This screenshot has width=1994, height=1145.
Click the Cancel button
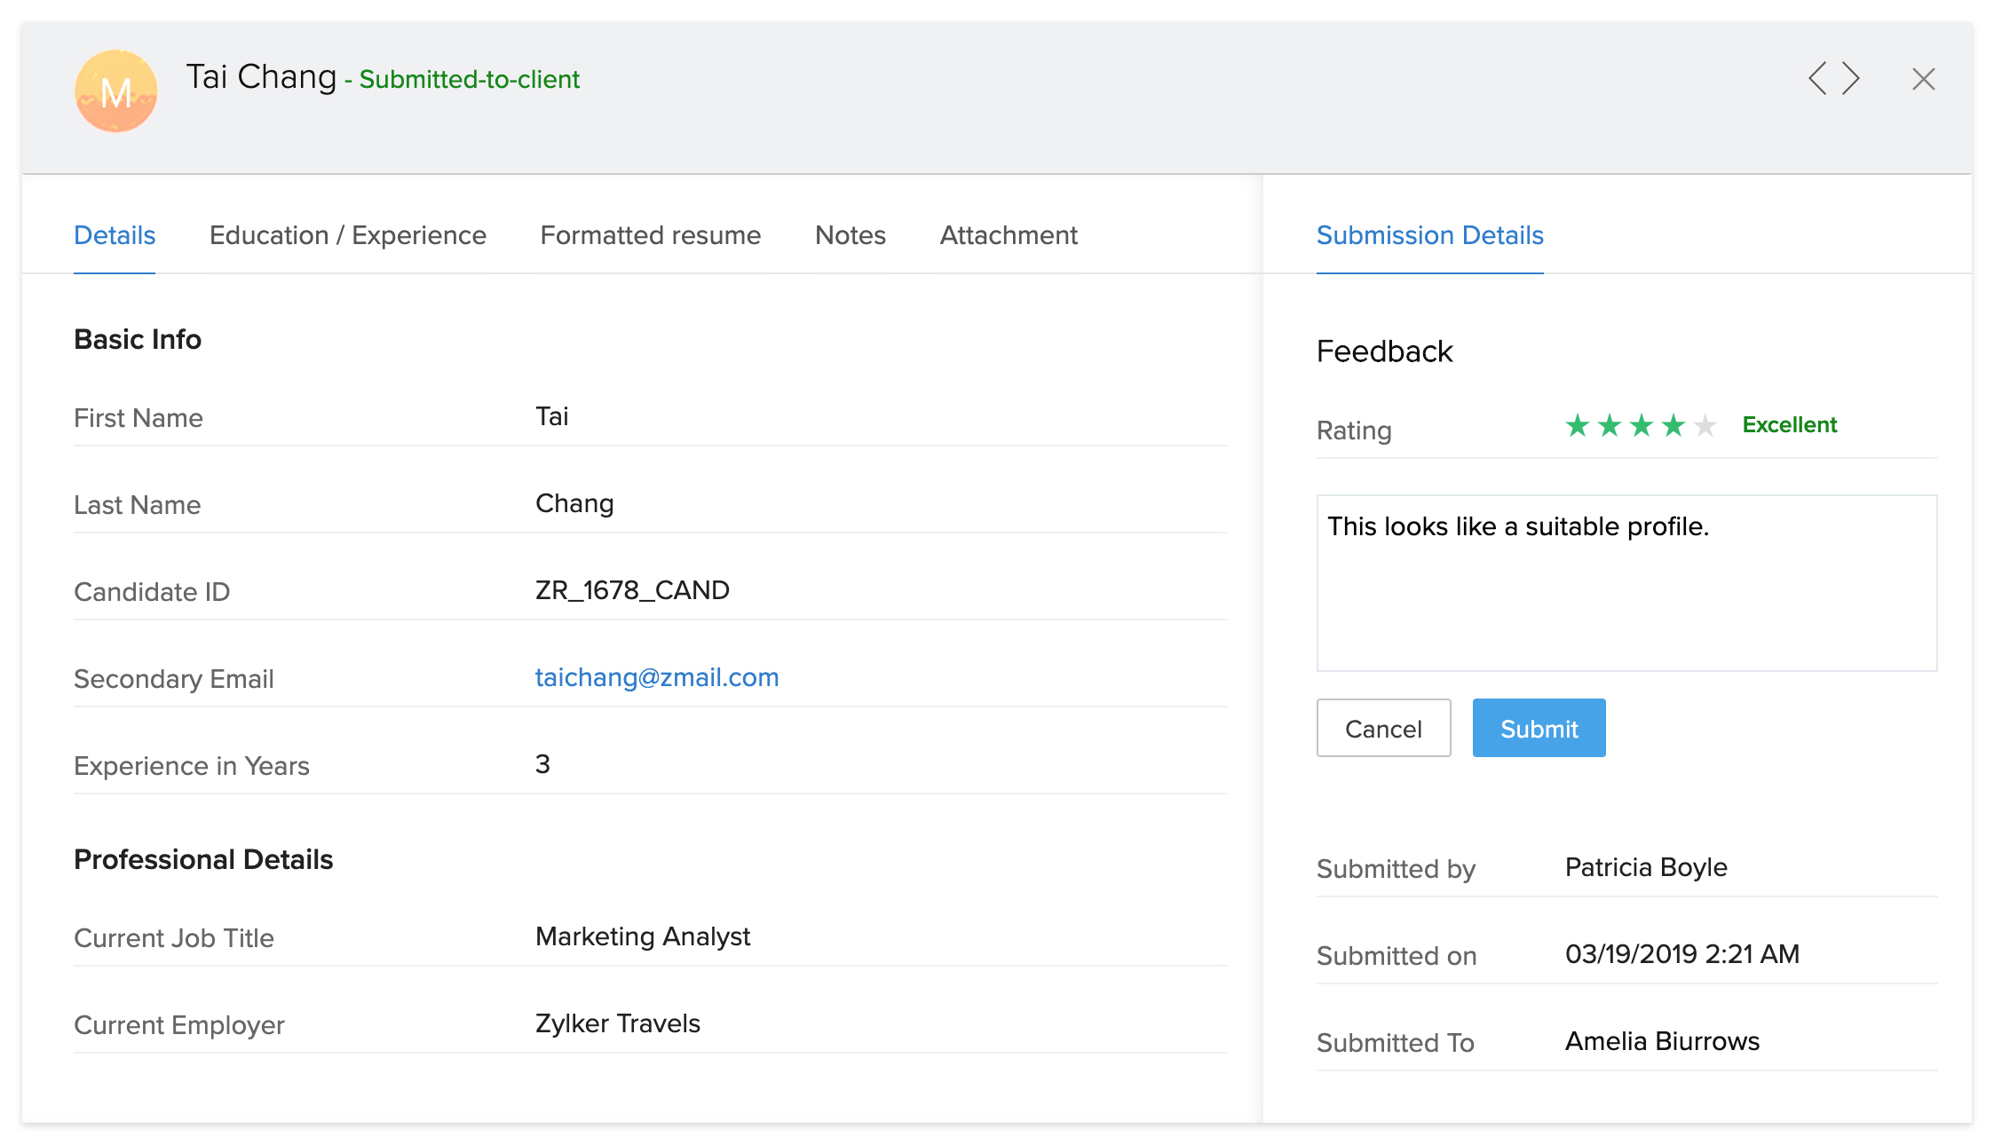pyautogui.click(x=1382, y=728)
